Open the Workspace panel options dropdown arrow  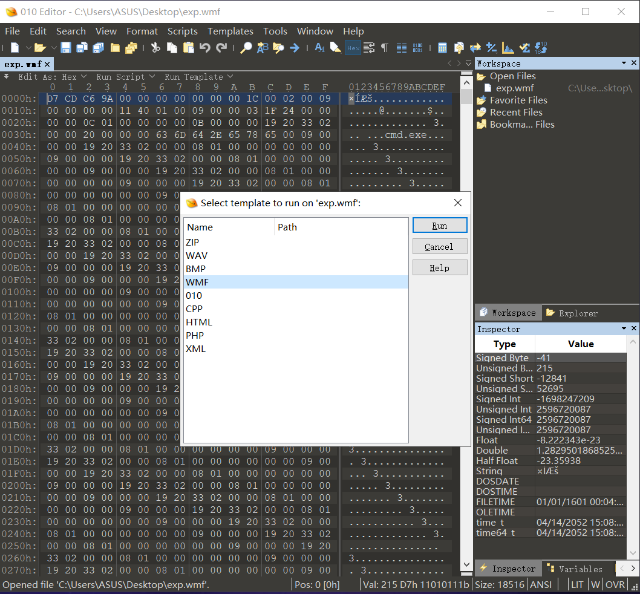(x=624, y=63)
